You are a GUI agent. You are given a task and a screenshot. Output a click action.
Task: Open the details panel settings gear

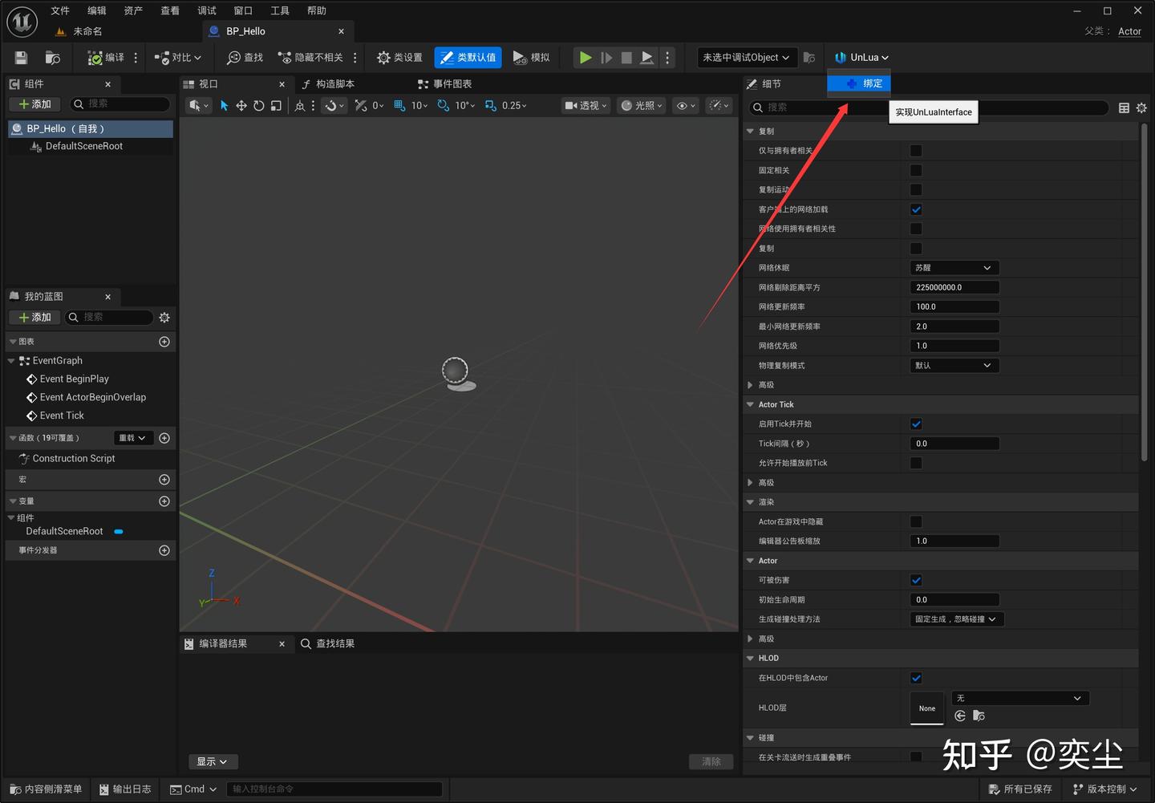tap(1141, 107)
